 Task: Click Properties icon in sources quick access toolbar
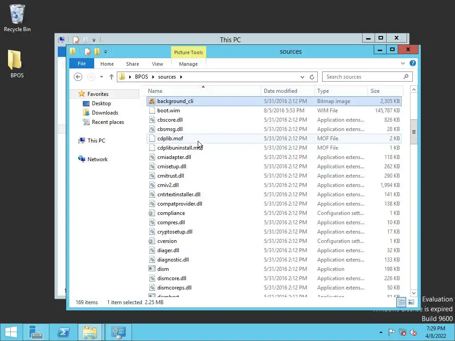[88, 52]
